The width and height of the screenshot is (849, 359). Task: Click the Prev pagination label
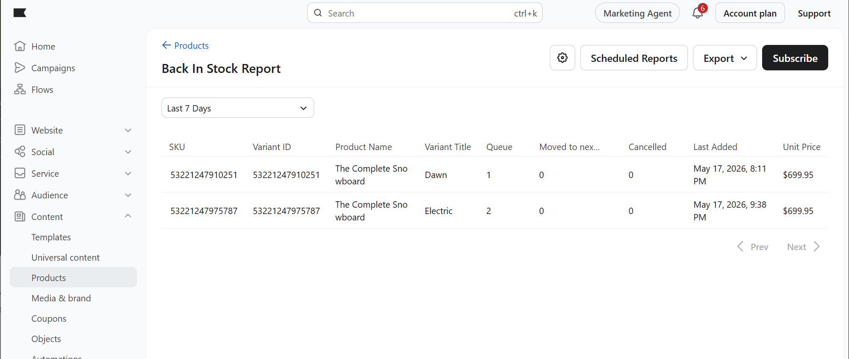759,247
